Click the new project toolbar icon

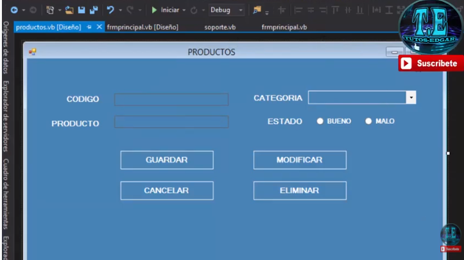click(50, 10)
